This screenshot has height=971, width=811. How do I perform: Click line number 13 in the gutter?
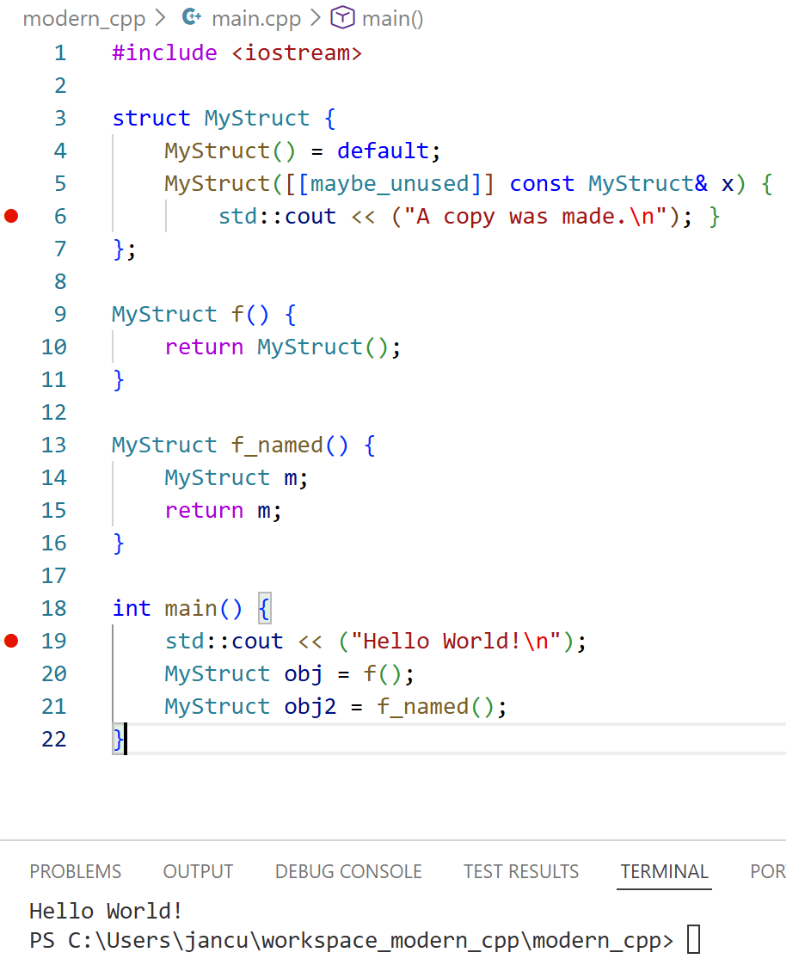coord(54,446)
